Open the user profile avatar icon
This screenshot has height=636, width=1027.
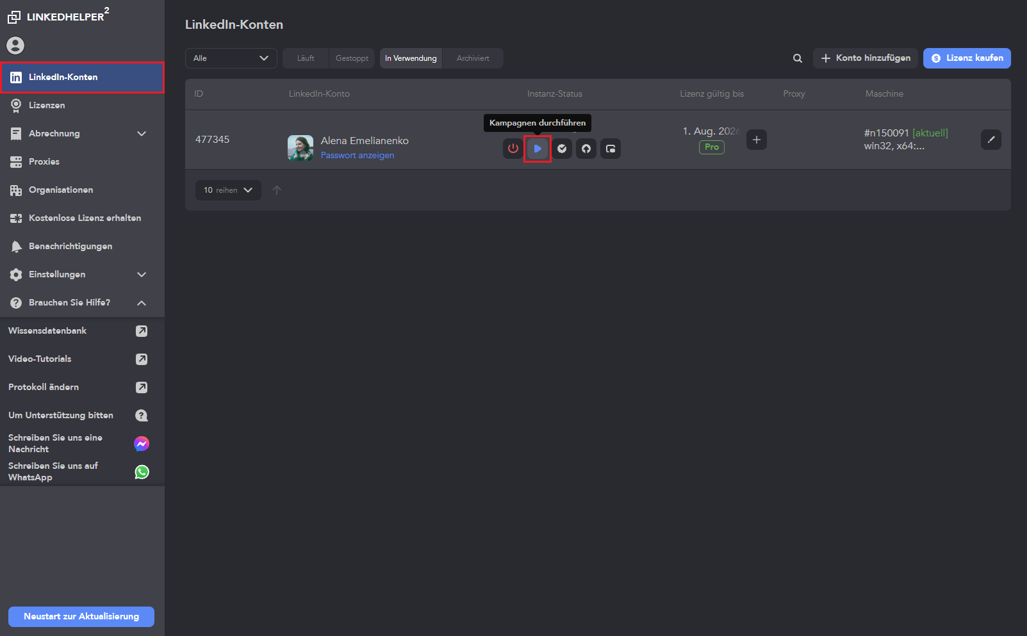pyautogui.click(x=15, y=45)
